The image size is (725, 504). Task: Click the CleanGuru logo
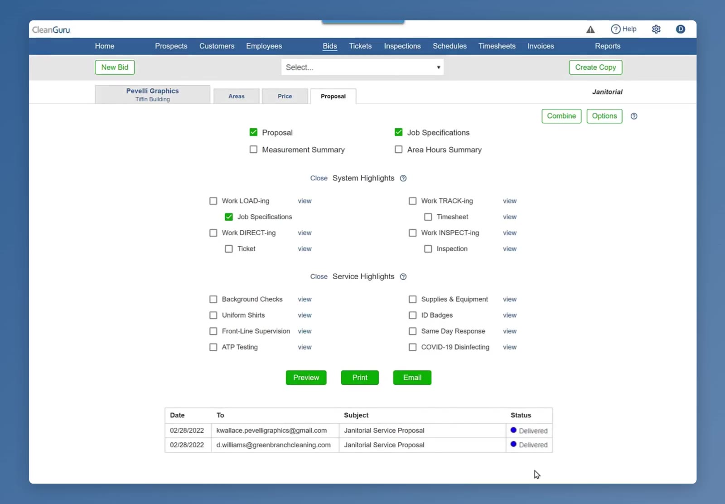point(51,30)
